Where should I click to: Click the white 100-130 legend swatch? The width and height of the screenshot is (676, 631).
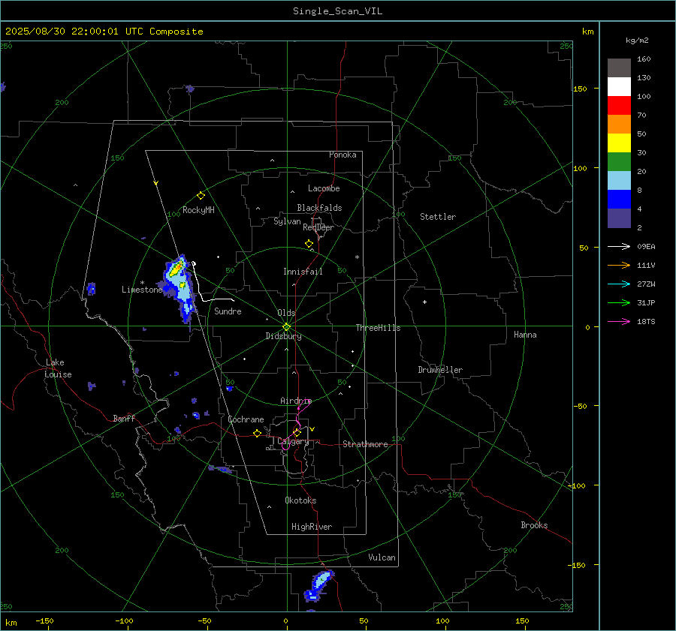pos(619,87)
